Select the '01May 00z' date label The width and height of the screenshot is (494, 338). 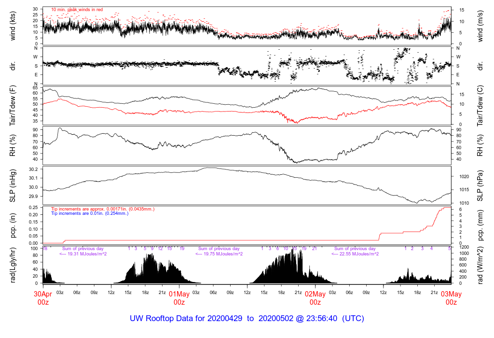pos(179,298)
